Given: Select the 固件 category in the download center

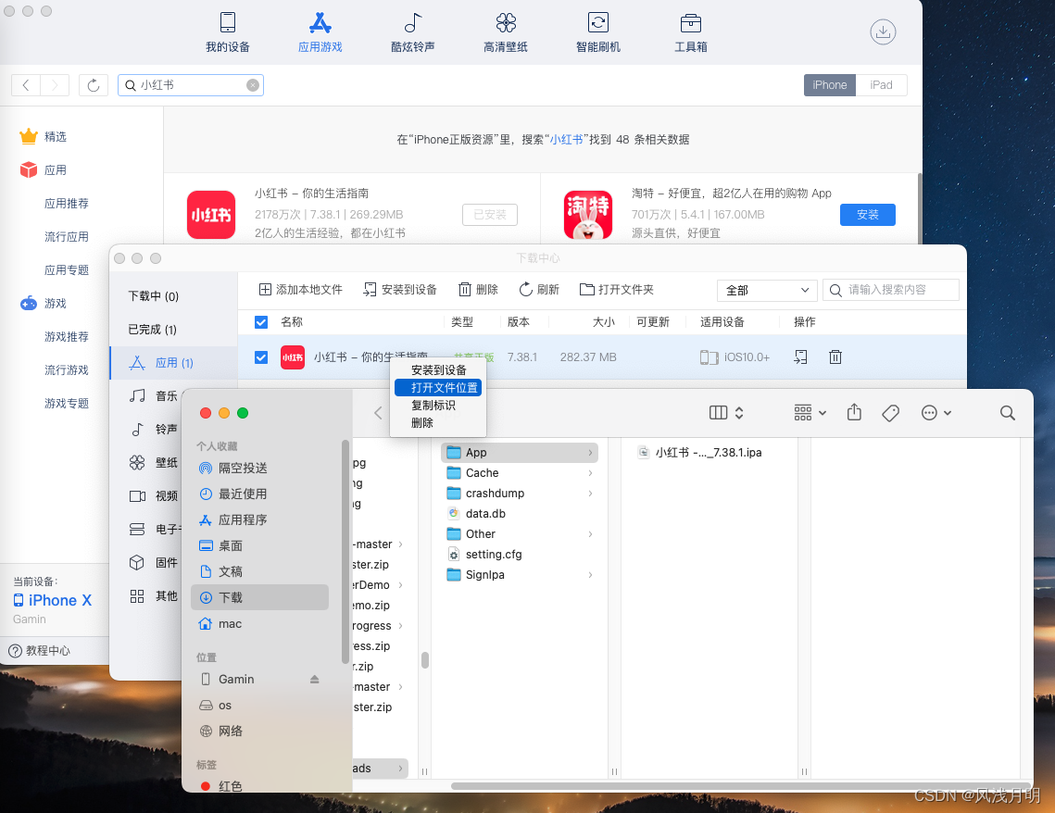Looking at the screenshot, I should 154,563.
